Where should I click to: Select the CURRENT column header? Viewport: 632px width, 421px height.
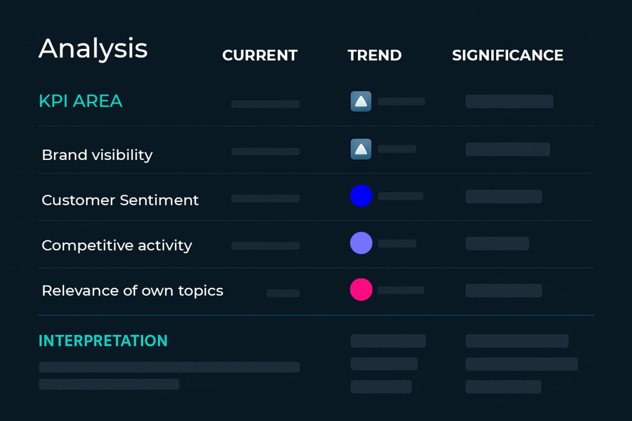(260, 55)
